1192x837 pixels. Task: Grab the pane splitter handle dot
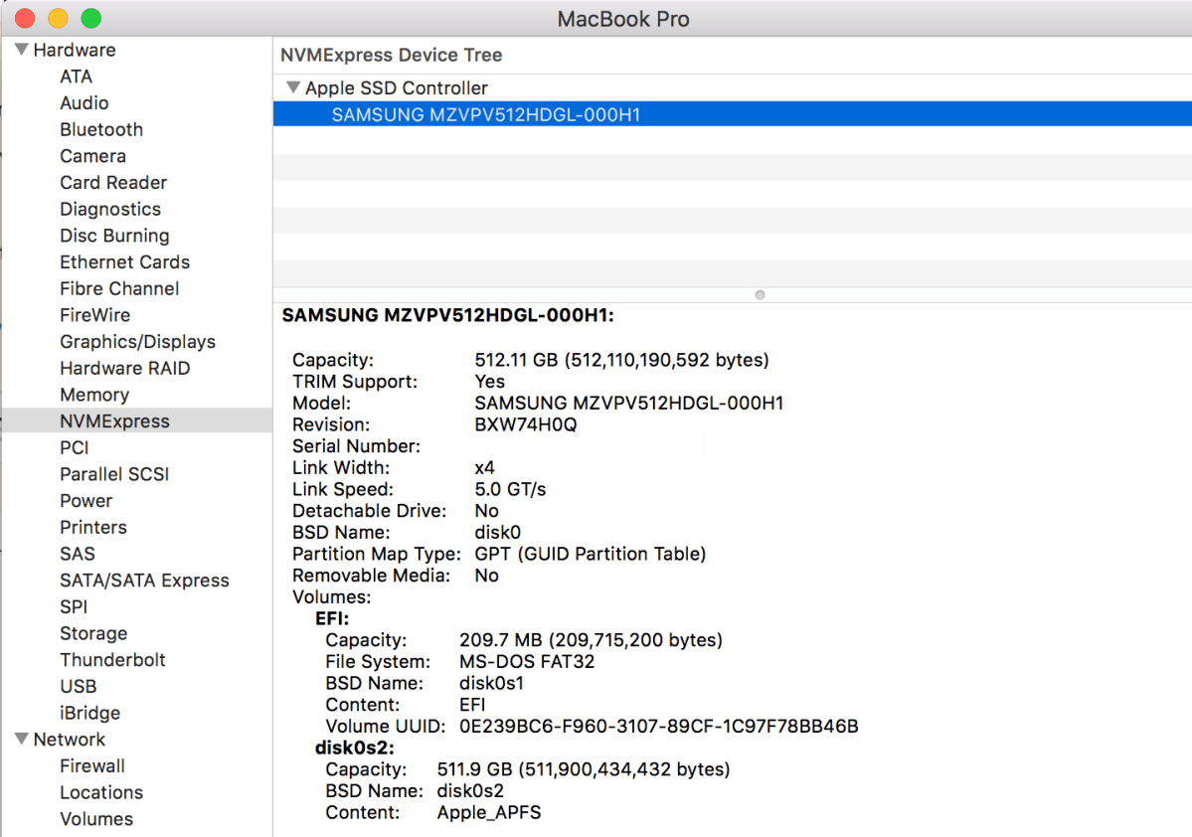pos(761,295)
